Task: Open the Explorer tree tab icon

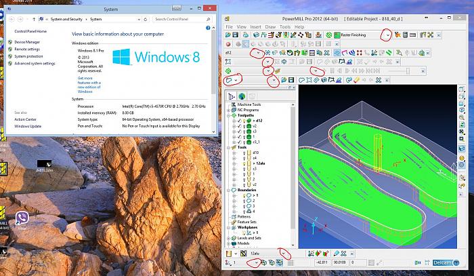Action: pyautogui.click(x=232, y=96)
